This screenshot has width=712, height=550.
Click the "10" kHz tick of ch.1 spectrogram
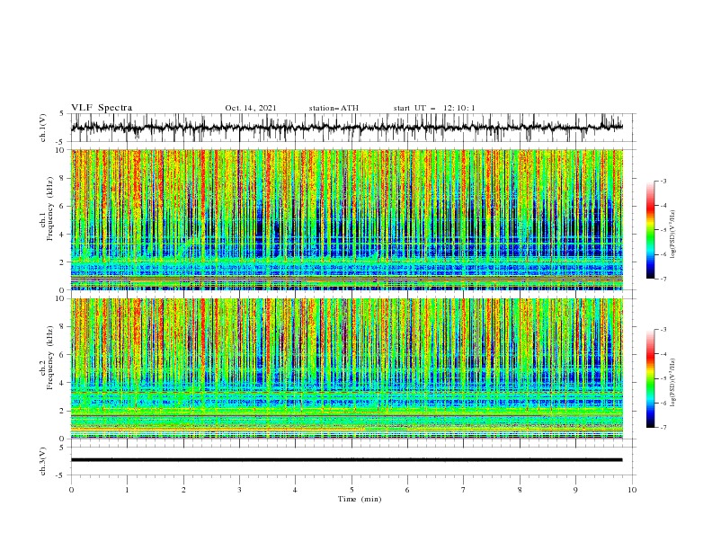point(62,150)
